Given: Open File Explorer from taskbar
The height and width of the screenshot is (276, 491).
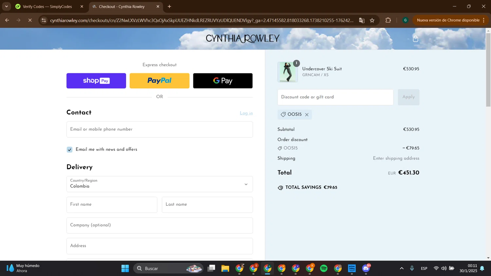Looking at the screenshot, I should point(225,268).
